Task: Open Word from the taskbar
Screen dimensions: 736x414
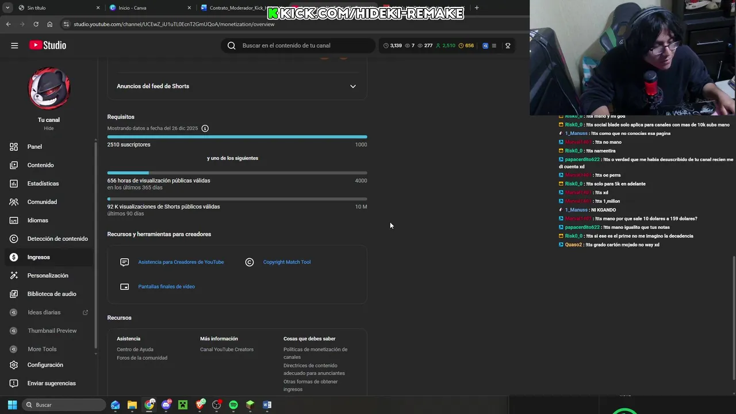Action: (x=267, y=405)
